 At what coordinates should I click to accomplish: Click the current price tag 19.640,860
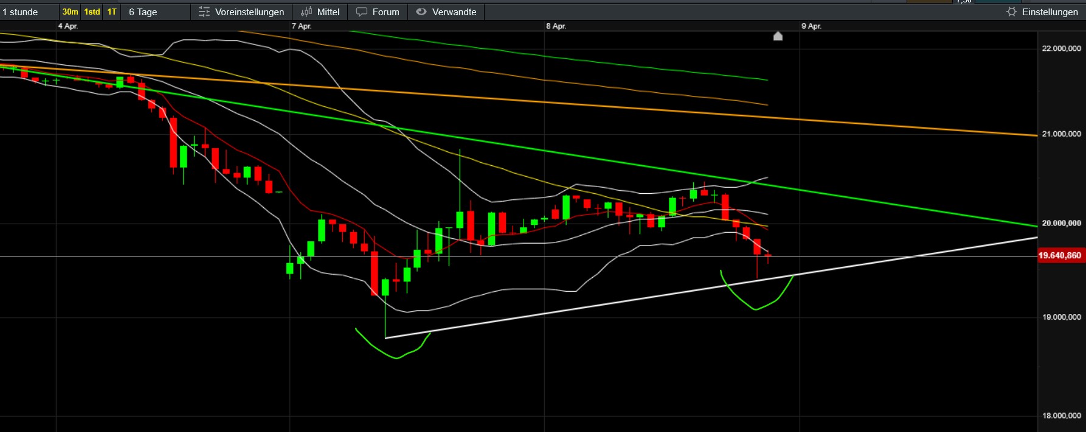(1060, 256)
